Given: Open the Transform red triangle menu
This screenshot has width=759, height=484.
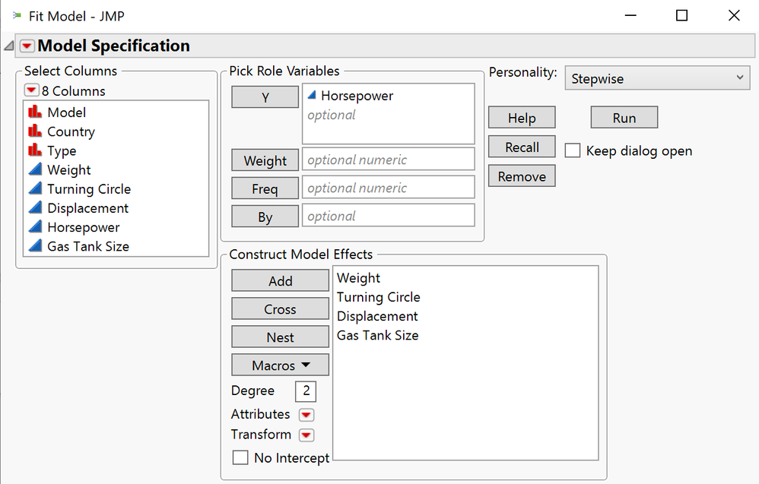Looking at the screenshot, I should tap(306, 434).
